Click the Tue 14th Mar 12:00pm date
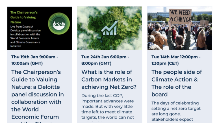 click(x=176, y=60)
